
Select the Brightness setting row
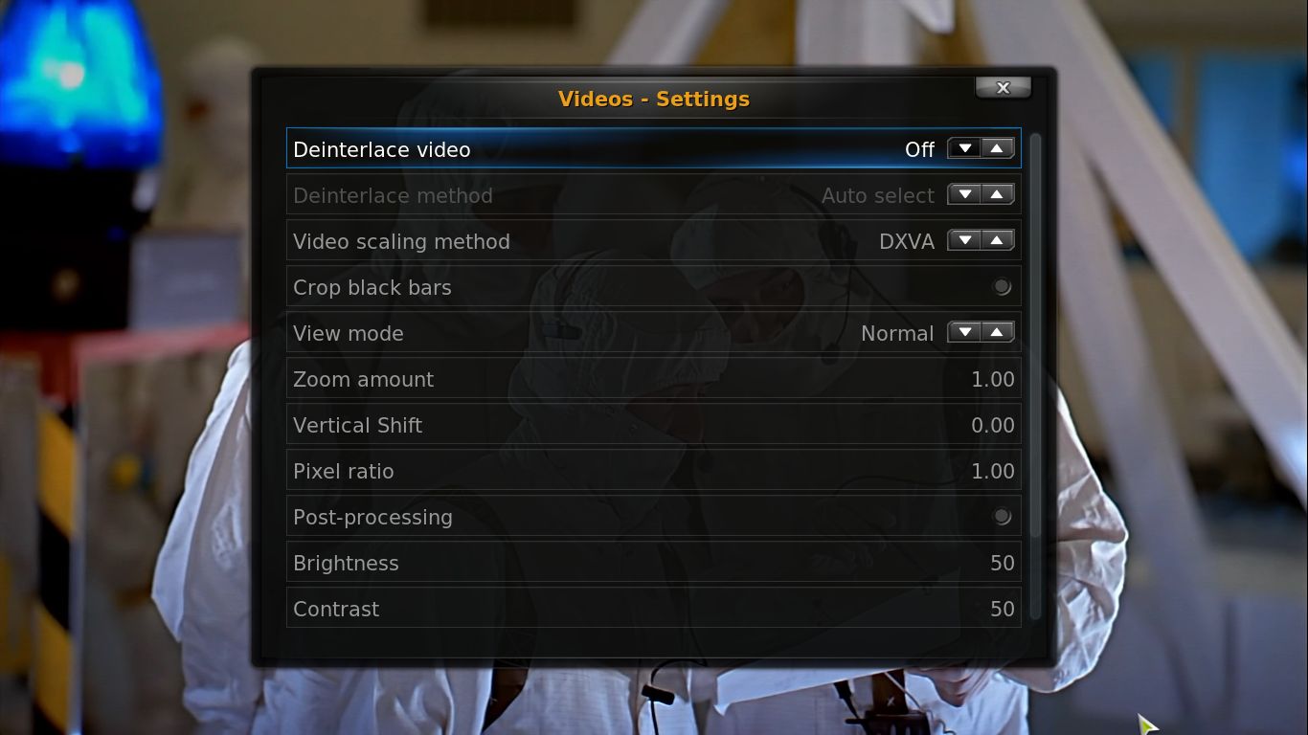point(654,563)
